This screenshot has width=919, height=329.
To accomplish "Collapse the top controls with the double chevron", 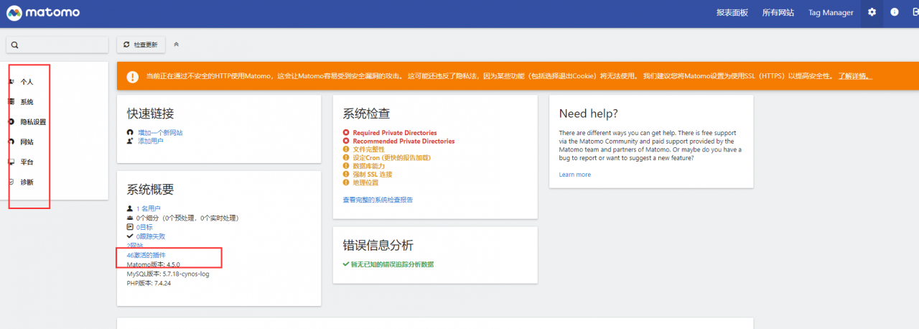I will (x=177, y=45).
